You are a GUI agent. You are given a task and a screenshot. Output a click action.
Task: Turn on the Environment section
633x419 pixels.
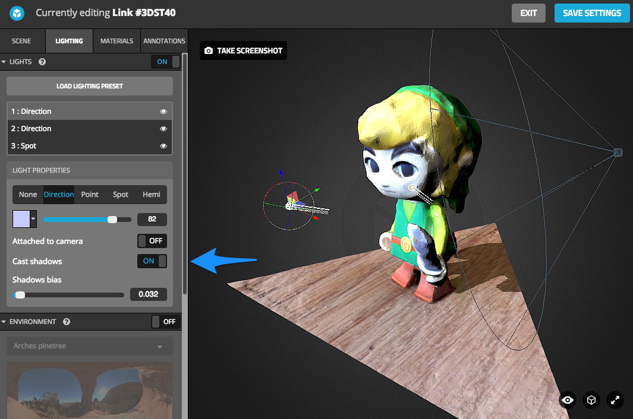(165, 322)
